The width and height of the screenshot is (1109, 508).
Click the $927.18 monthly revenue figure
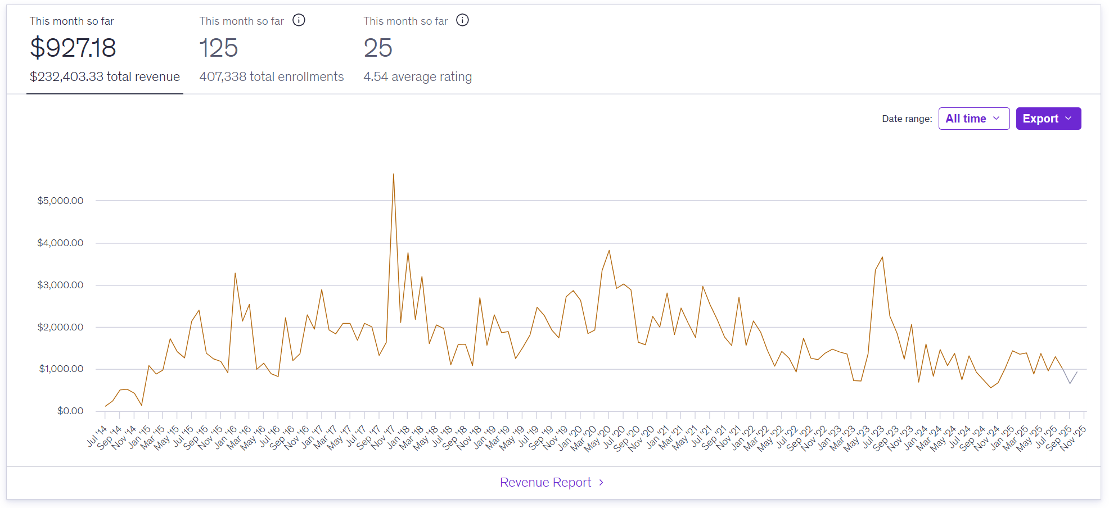click(73, 48)
